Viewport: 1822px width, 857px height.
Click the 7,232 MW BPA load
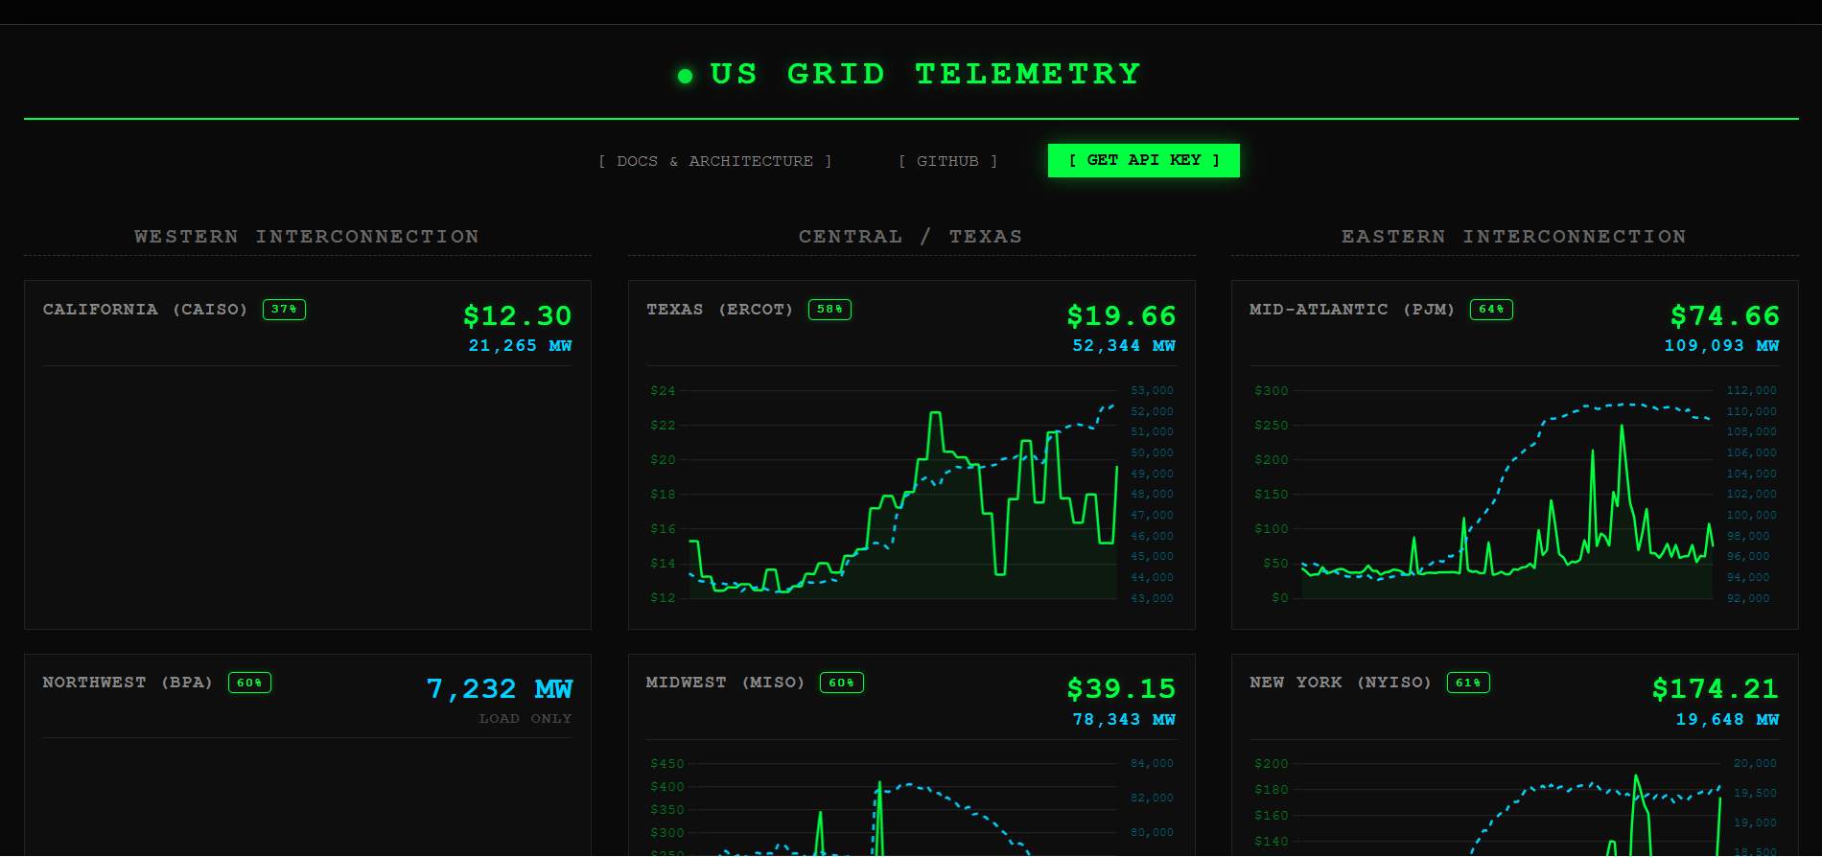(500, 688)
